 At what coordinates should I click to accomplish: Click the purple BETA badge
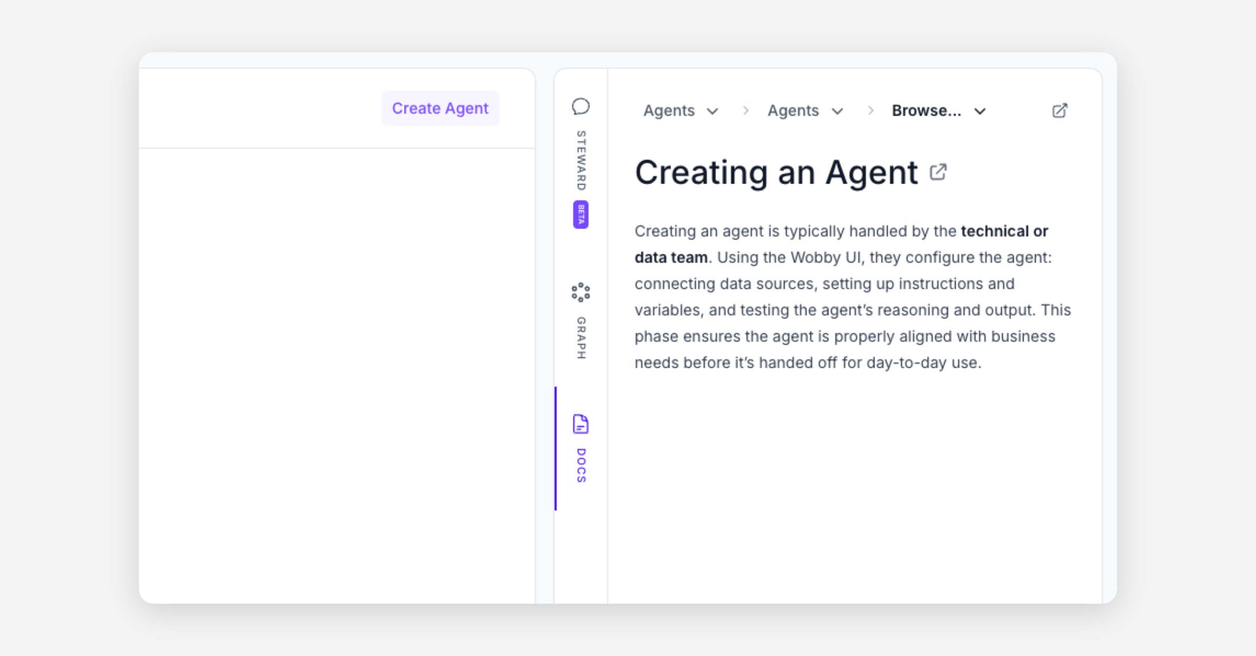pos(580,214)
